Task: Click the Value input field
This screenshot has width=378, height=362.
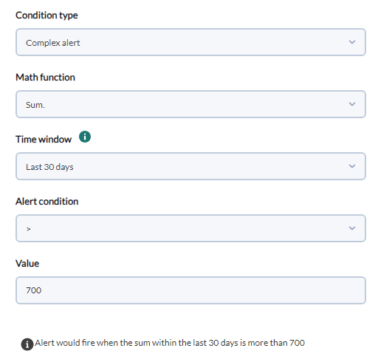Action: (190, 290)
